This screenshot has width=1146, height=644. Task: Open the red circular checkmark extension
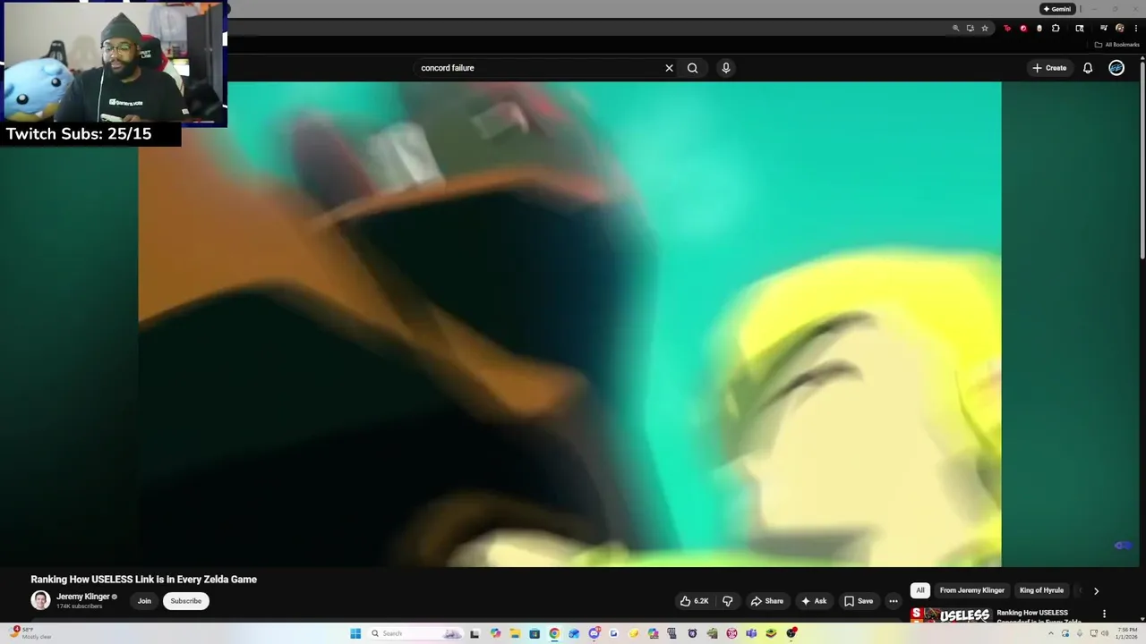tap(1023, 29)
